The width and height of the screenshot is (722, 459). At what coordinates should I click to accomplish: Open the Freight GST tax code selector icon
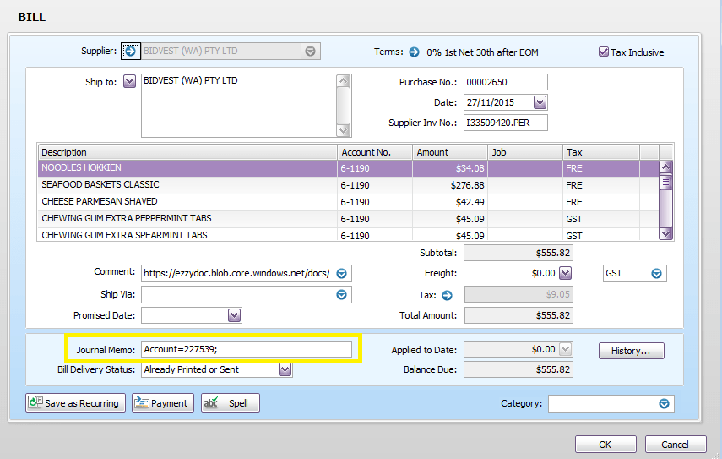tap(657, 274)
